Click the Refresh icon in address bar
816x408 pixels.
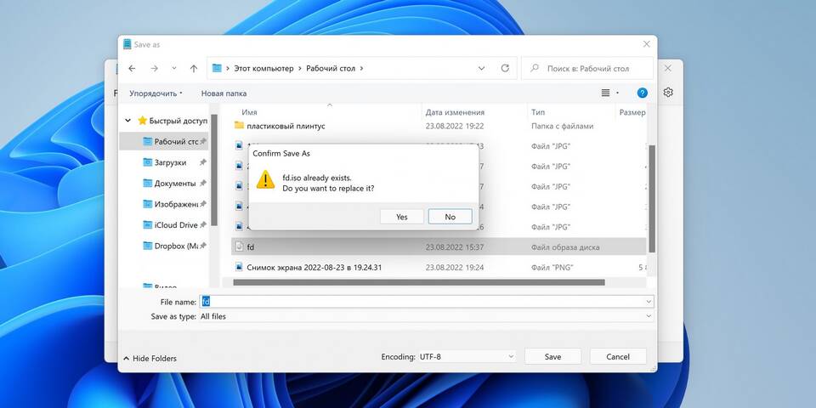pos(505,68)
